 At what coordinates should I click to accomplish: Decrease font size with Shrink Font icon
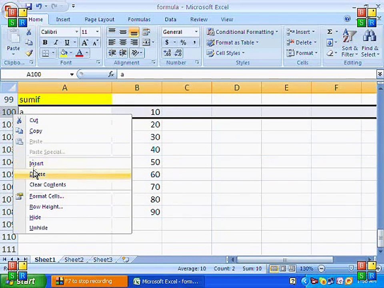point(95,42)
